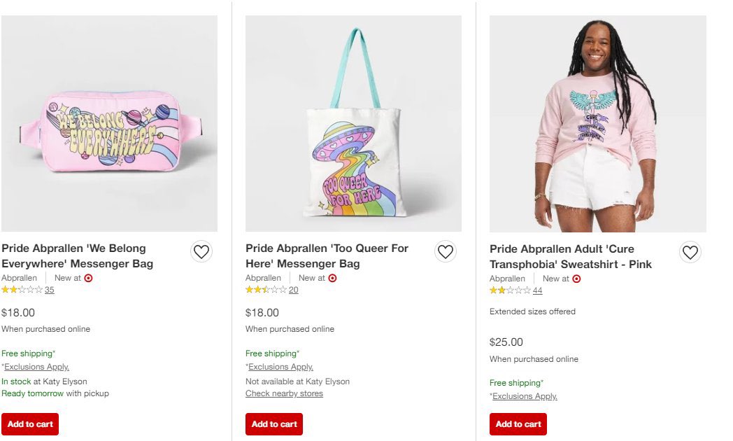
Task: Add 'Cure Transphobia' sweatshirt to cart
Action: (x=518, y=423)
